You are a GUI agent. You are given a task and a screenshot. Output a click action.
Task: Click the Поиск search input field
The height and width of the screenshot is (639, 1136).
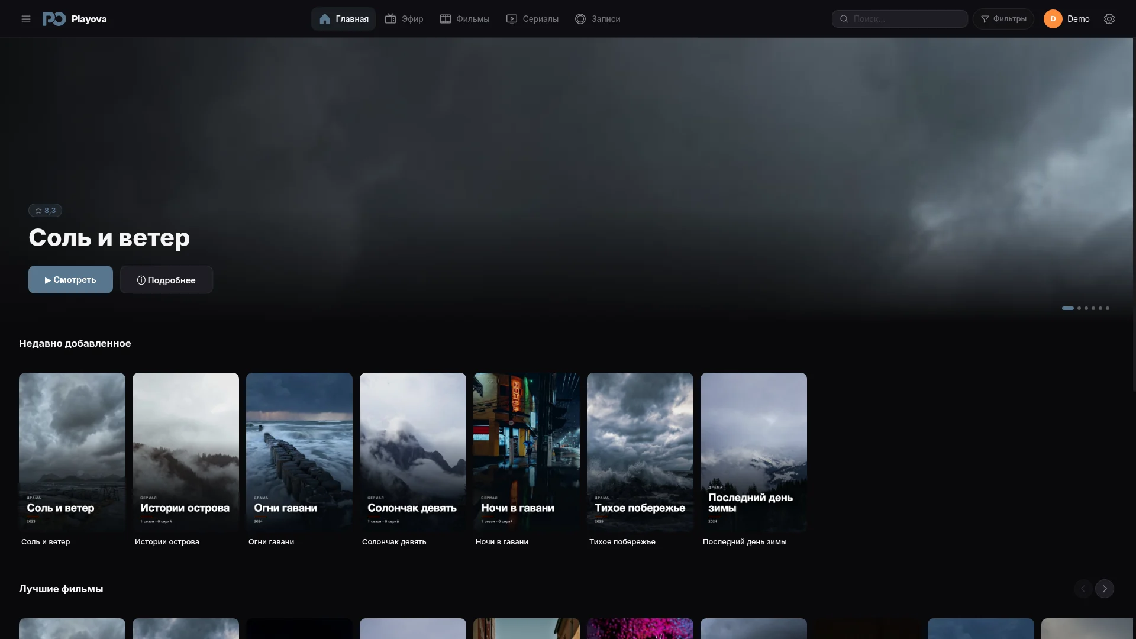[900, 19]
